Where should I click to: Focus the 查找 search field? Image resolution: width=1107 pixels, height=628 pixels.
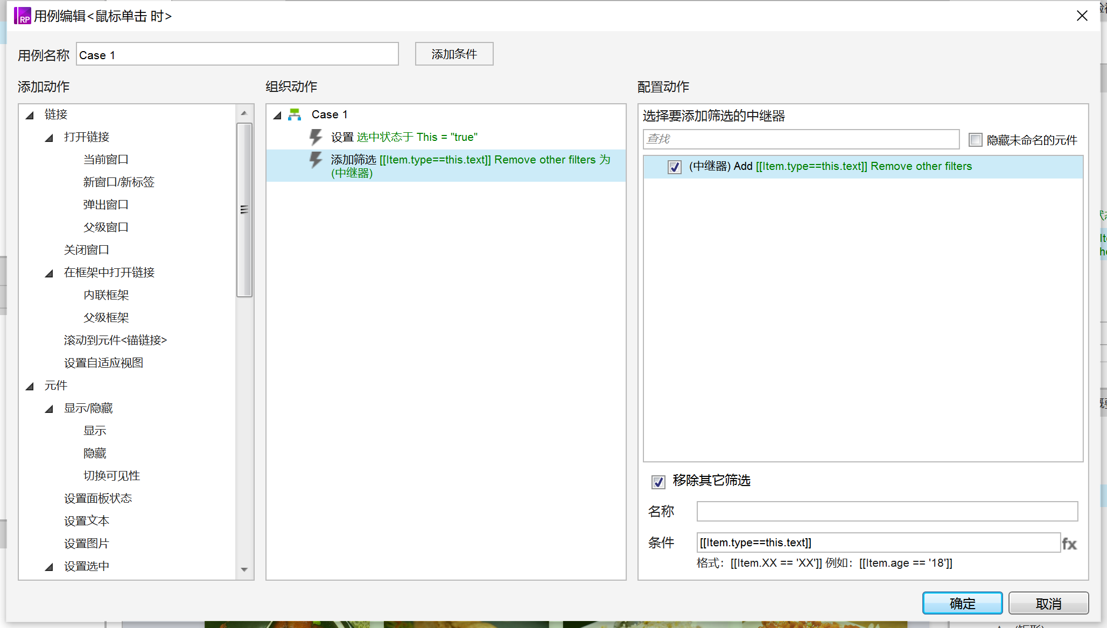801,139
